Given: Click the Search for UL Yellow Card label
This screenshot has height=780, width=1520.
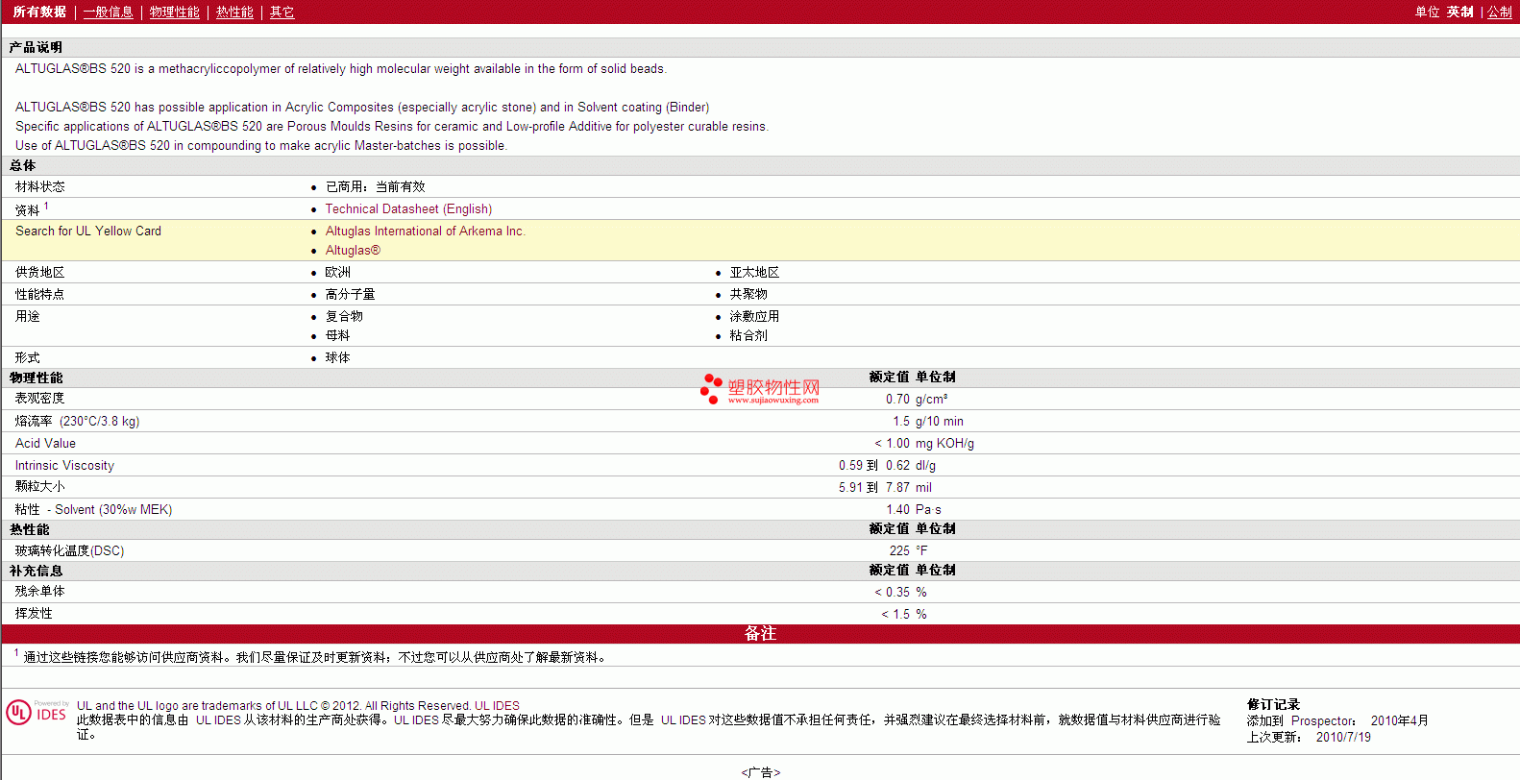Looking at the screenshot, I should point(88,231).
